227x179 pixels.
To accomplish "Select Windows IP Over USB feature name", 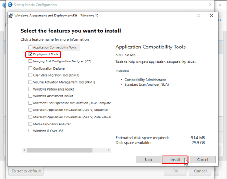I will [x=48, y=131].
